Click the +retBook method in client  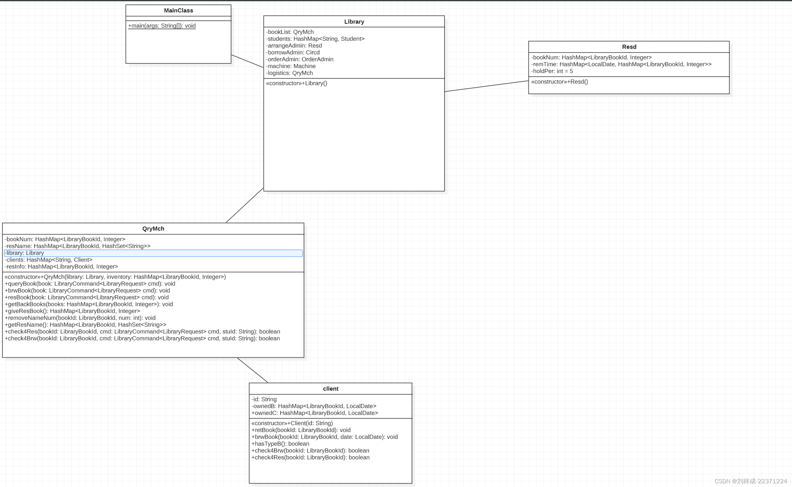pyautogui.click(x=301, y=430)
